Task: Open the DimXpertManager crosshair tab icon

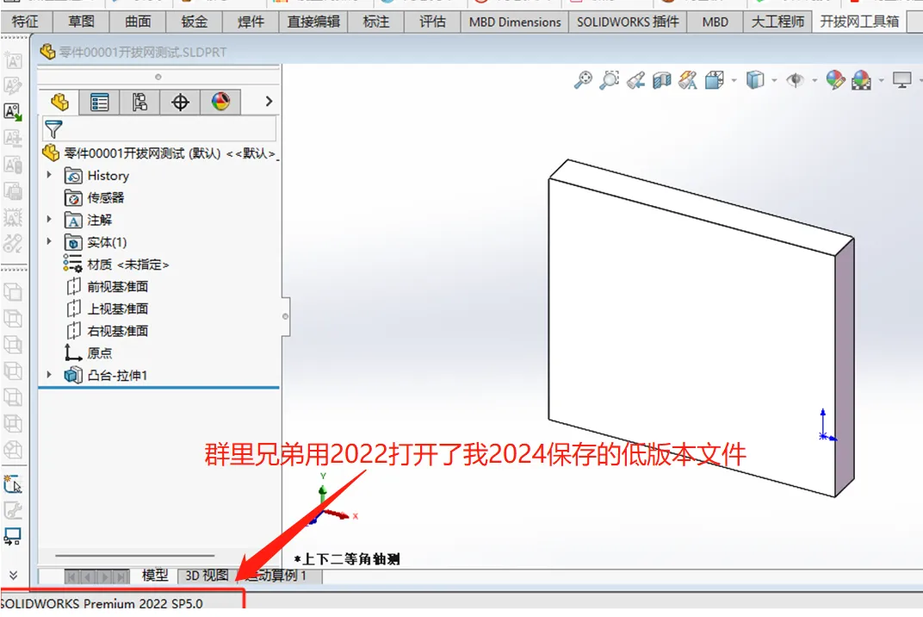Action: [180, 102]
